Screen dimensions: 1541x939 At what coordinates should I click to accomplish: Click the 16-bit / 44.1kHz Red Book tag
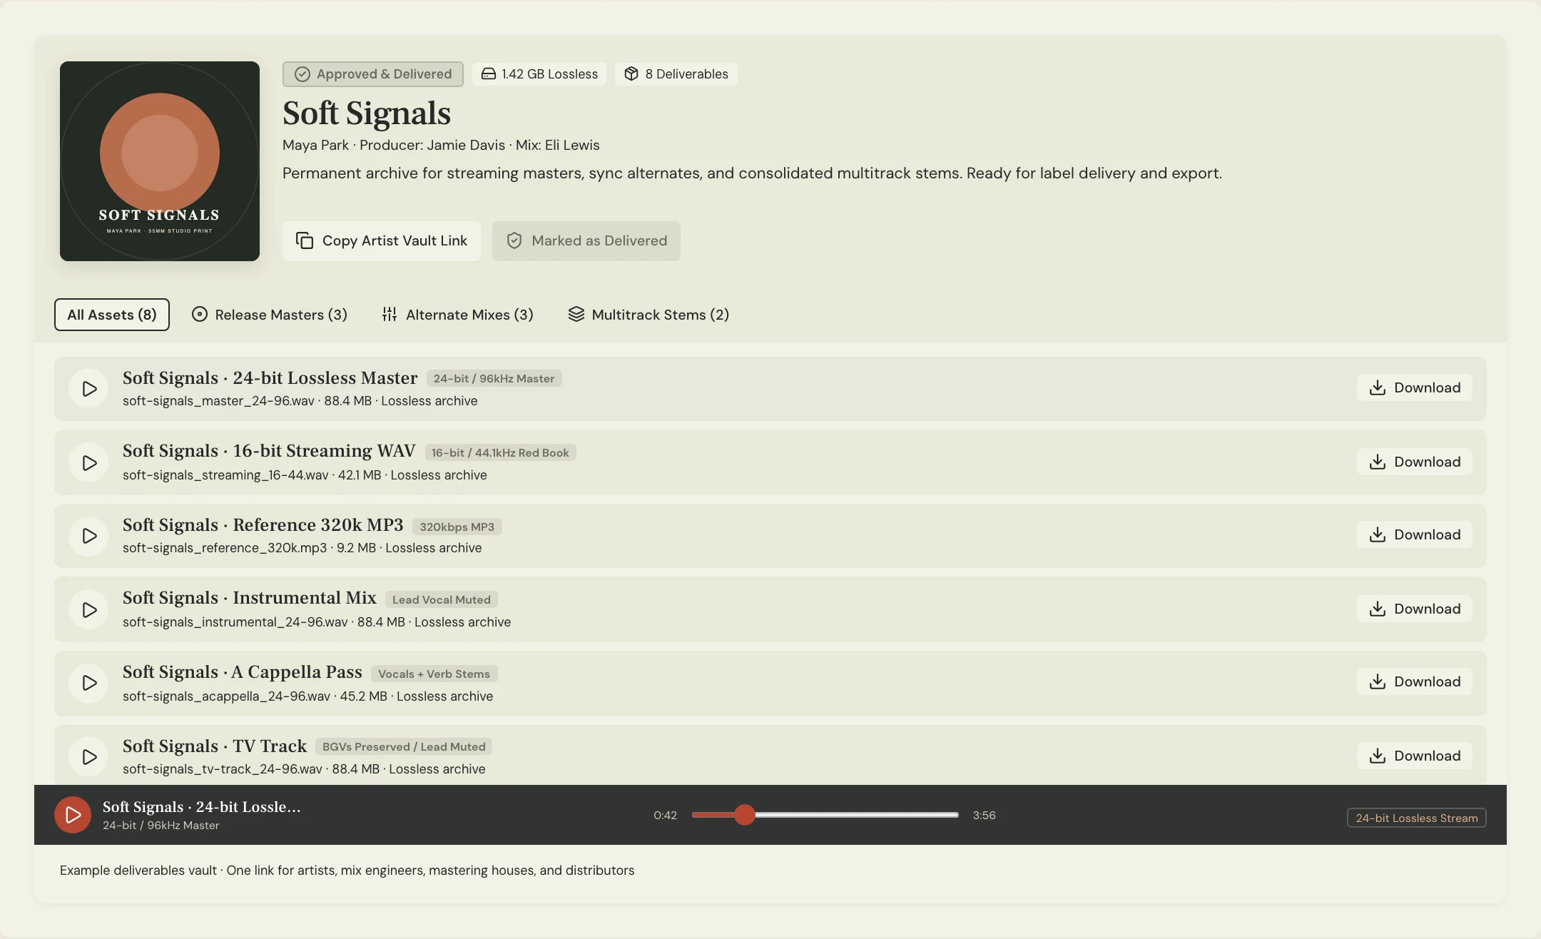[x=500, y=452]
